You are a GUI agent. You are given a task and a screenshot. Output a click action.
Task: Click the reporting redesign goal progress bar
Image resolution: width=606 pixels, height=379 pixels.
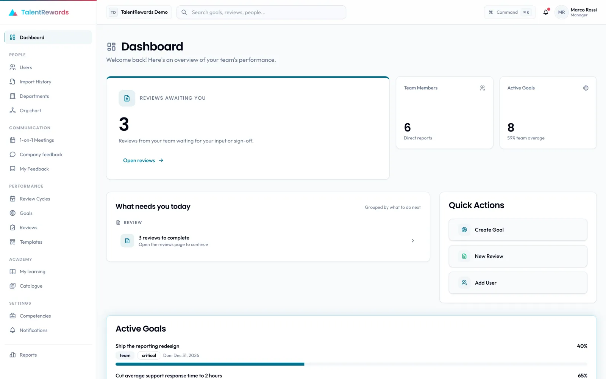click(351, 364)
